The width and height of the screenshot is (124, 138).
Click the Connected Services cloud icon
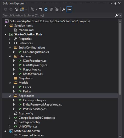tap(16, 135)
